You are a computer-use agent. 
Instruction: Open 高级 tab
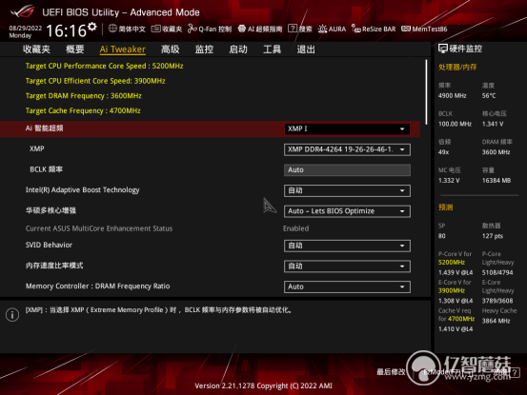[170, 49]
